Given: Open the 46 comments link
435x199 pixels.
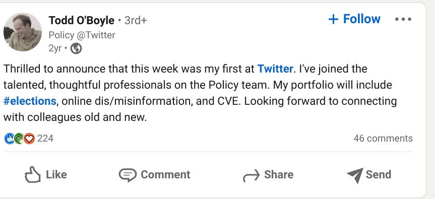Looking at the screenshot, I should pyautogui.click(x=383, y=139).
